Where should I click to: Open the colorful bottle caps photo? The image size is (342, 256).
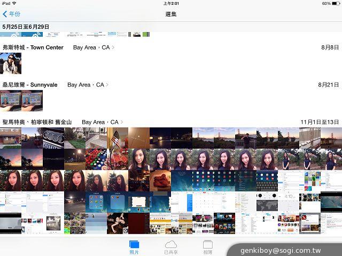tap(96, 159)
